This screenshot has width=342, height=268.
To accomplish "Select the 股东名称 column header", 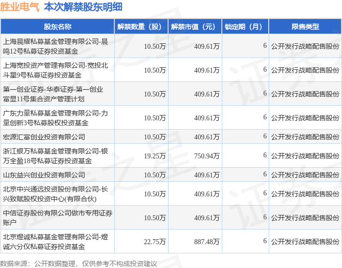I will (x=58, y=26).
